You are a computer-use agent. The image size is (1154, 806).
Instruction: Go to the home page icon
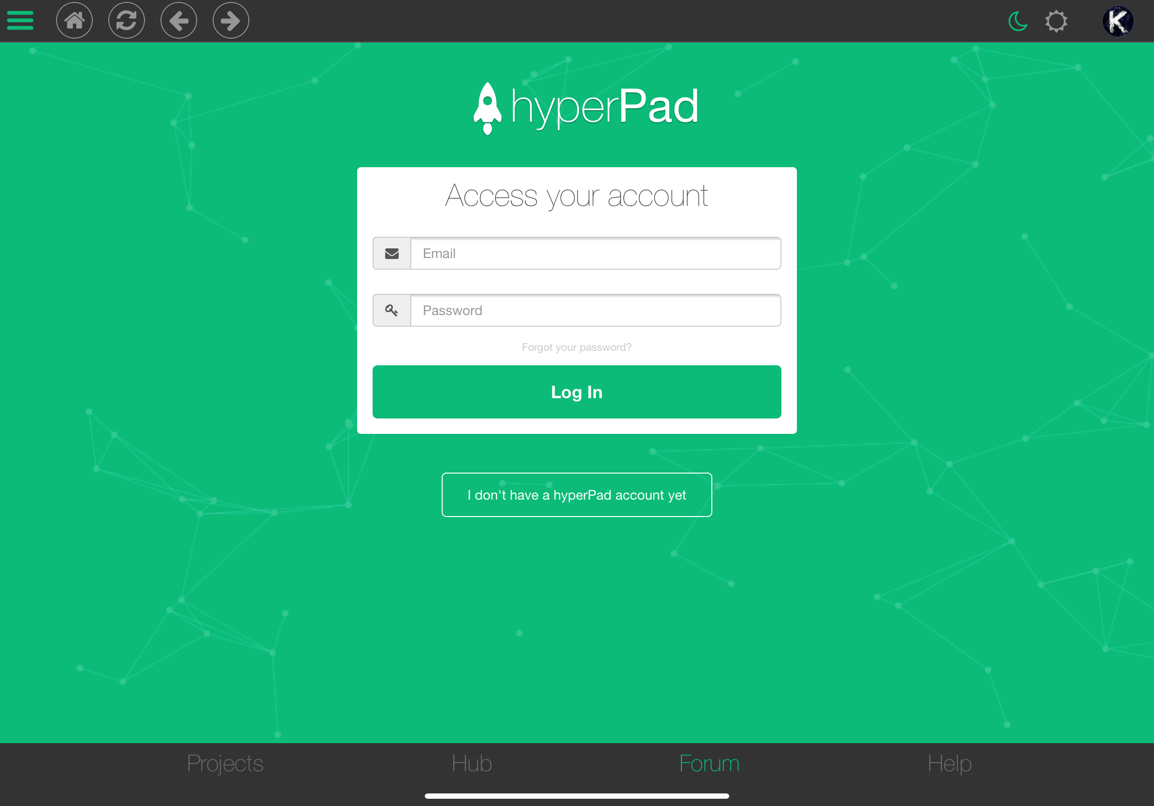[74, 21]
